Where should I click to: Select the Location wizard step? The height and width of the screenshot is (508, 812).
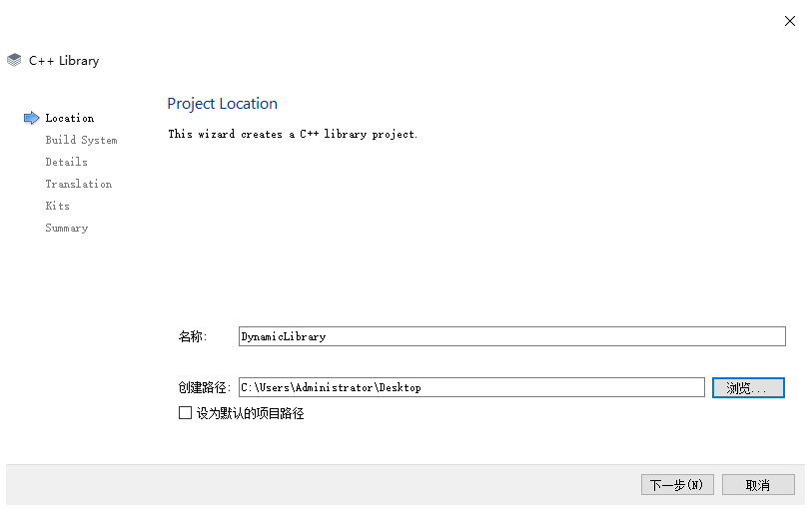[x=70, y=118]
